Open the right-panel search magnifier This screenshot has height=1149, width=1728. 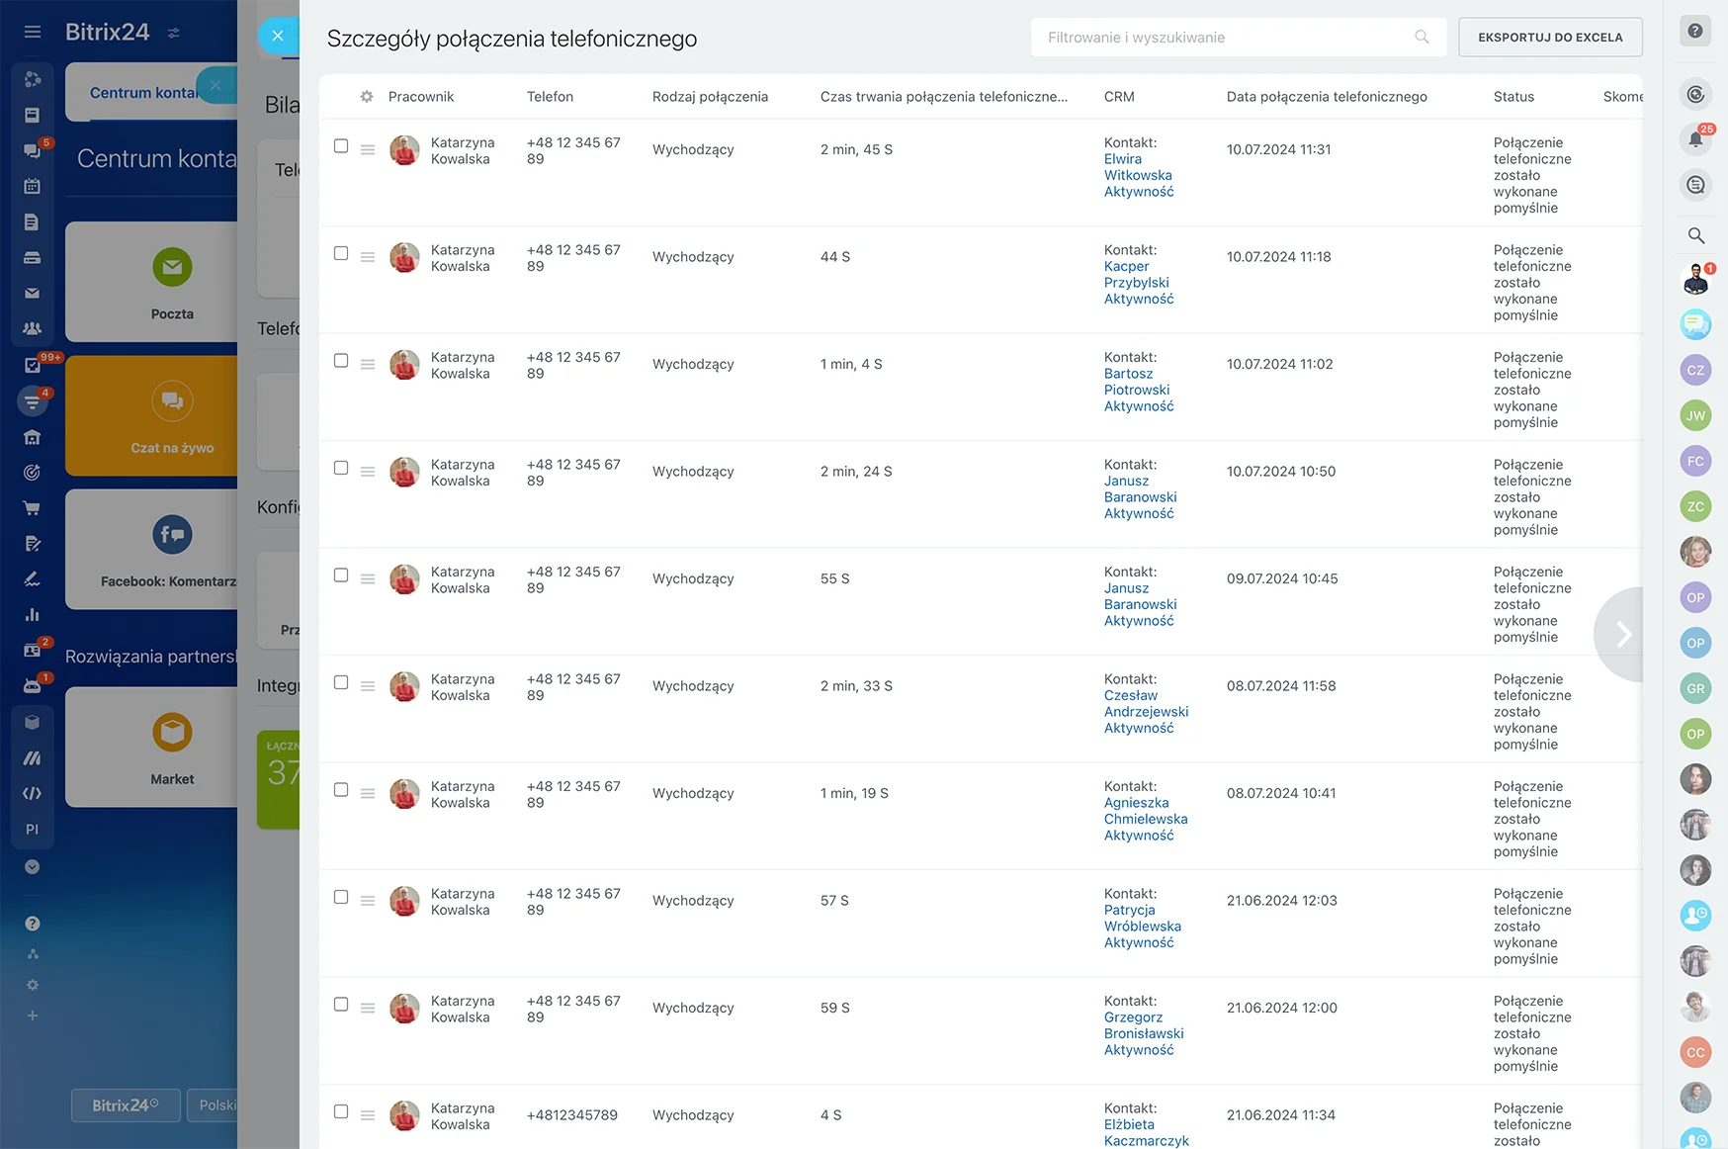coord(1695,235)
